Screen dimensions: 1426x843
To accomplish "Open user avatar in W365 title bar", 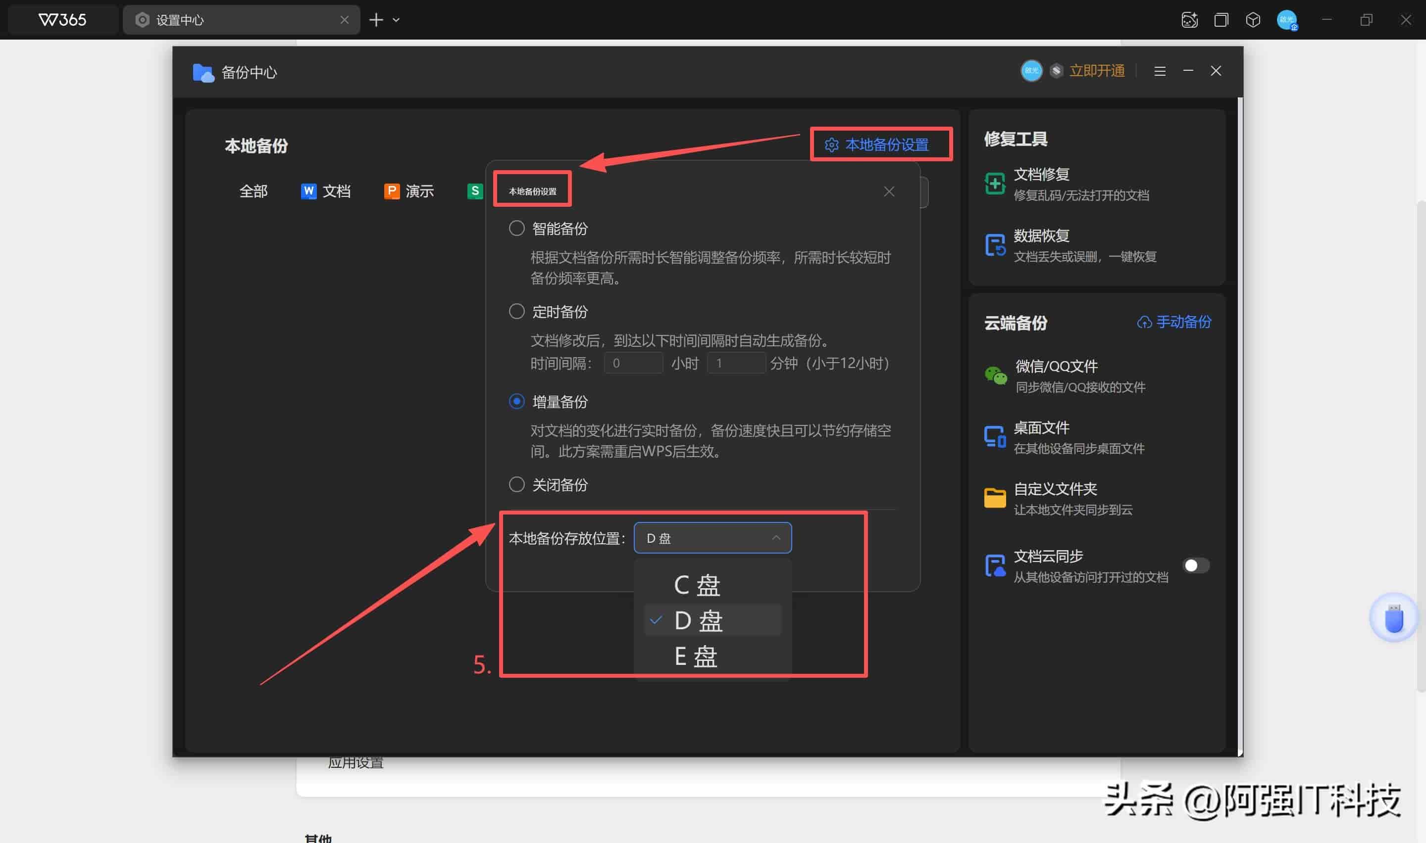I will point(1287,20).
